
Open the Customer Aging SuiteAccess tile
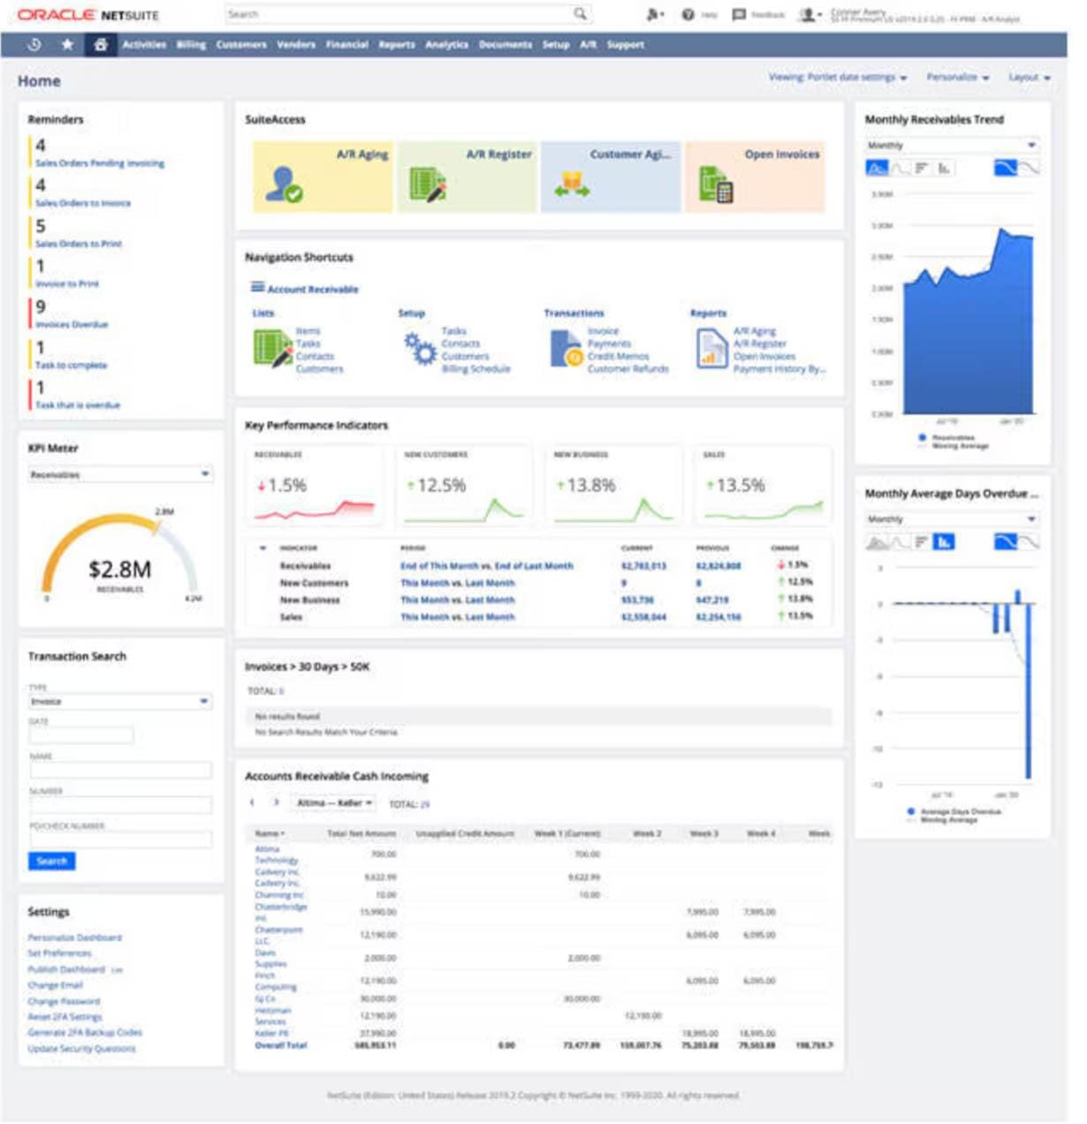(611, 177)
